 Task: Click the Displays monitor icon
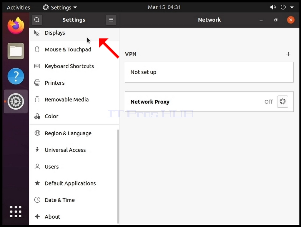click(37, 33)
